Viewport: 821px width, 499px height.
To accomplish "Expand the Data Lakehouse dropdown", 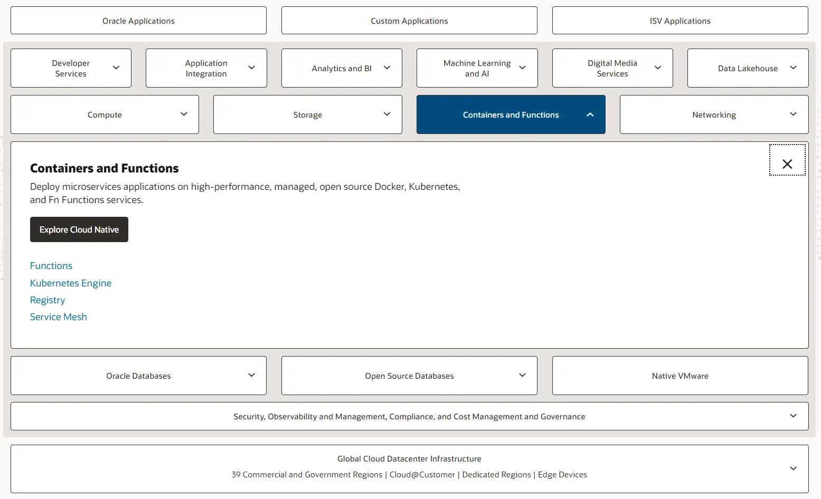I will pos(748,68).
